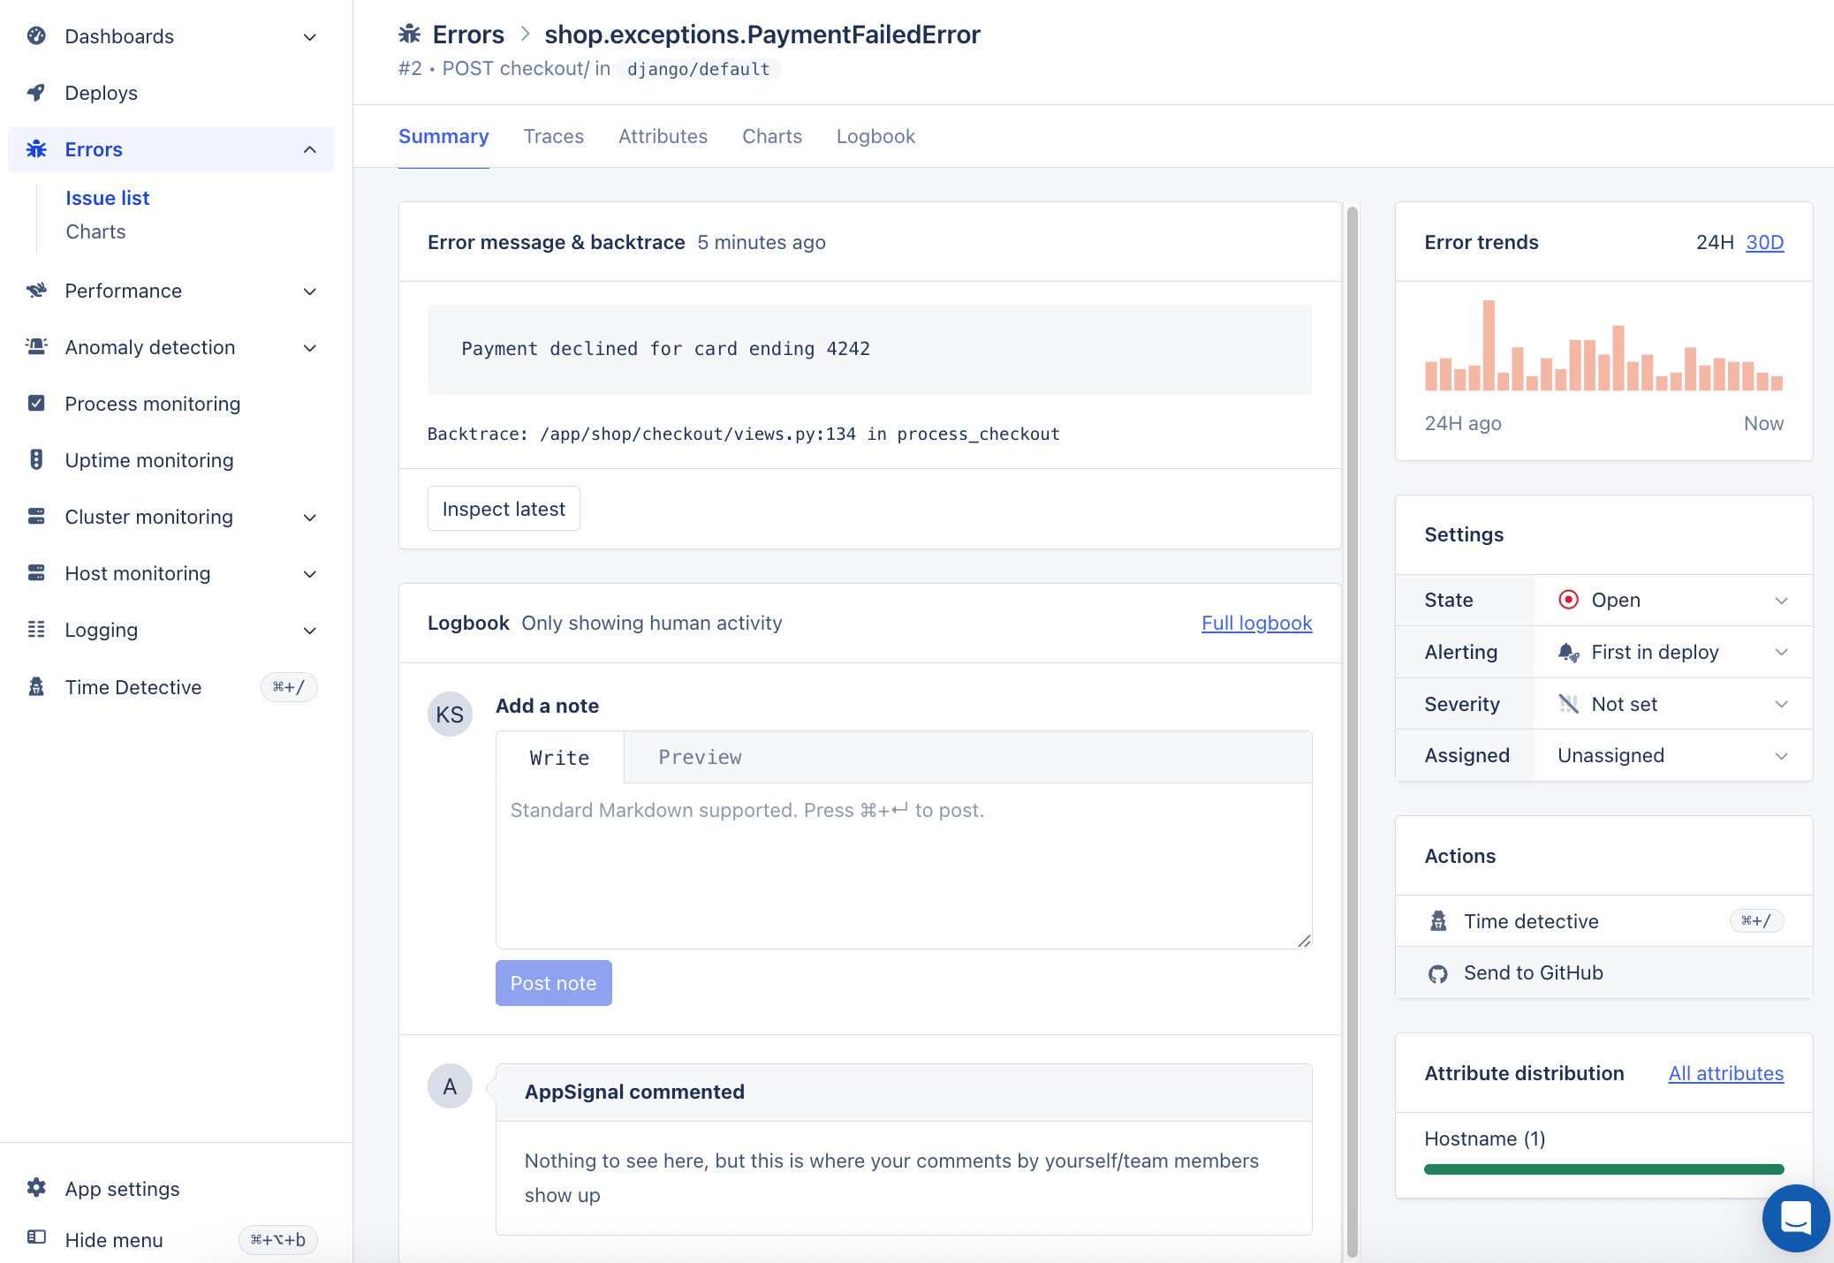Image resolution: width=1834 pixels, height=1263 pixels.
Task: Click the App settings gear icon
Action: pos(36,1188)
